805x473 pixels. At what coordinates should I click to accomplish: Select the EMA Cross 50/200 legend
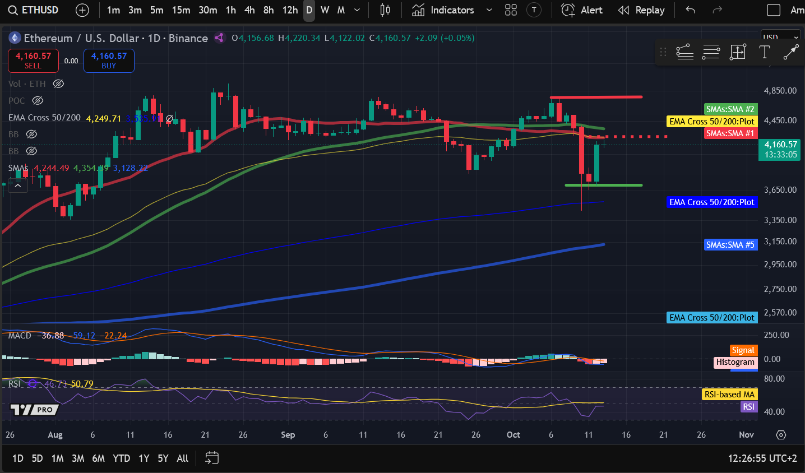point(44,118)
